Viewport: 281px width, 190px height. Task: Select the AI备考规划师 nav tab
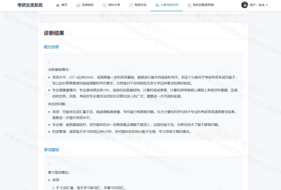167,5
